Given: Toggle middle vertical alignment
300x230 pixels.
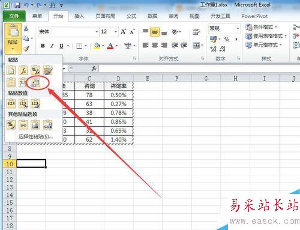Looking at the screenshot, I should 155,32.
